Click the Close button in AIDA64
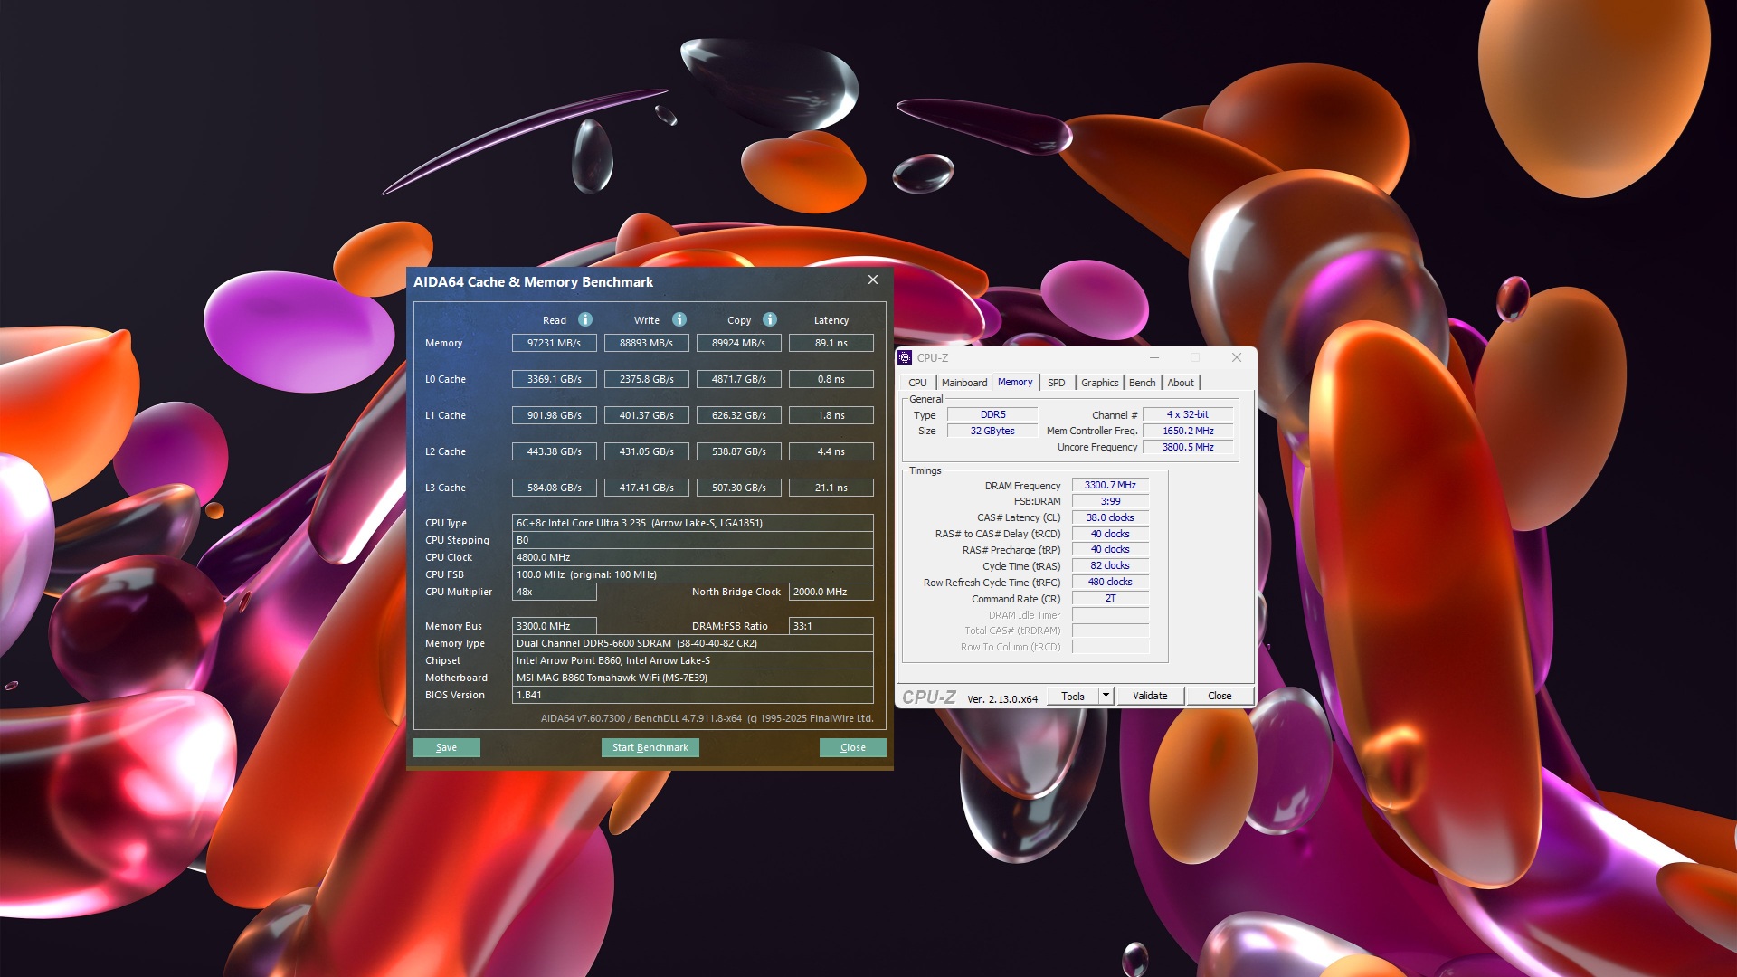Screen dimensions: 1737x977 point(853,747)
